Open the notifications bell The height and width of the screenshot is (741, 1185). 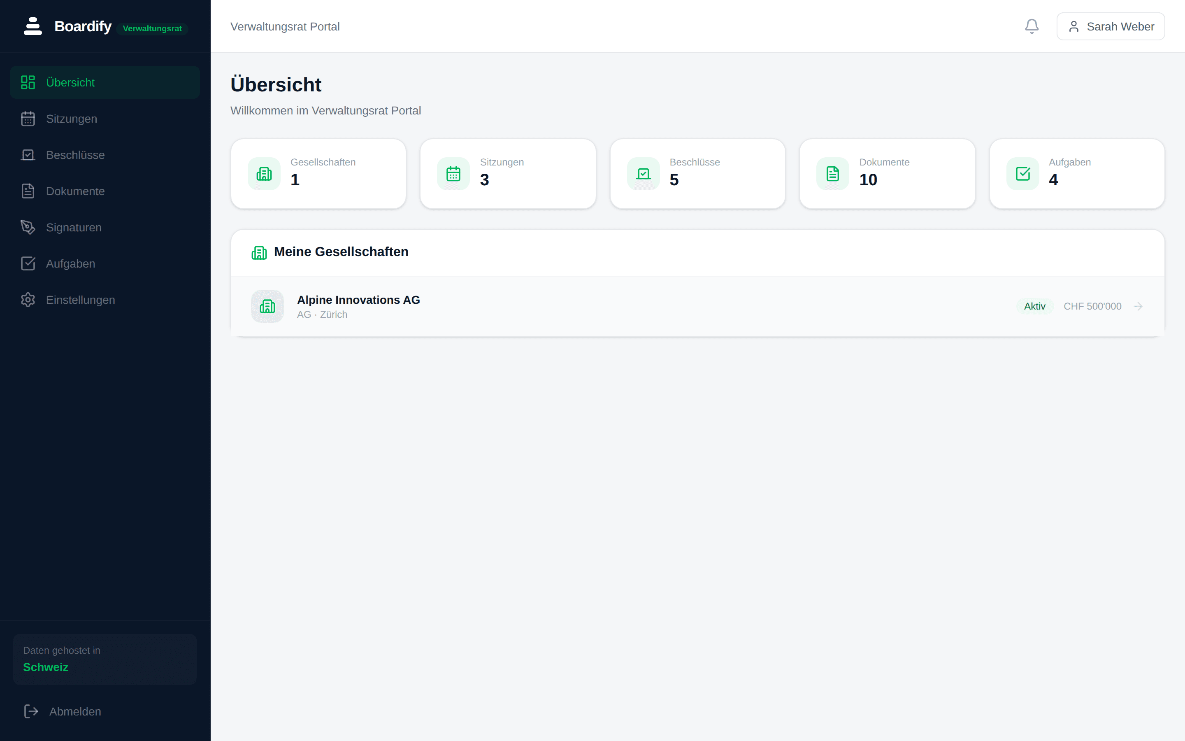tap(1032, 26)
